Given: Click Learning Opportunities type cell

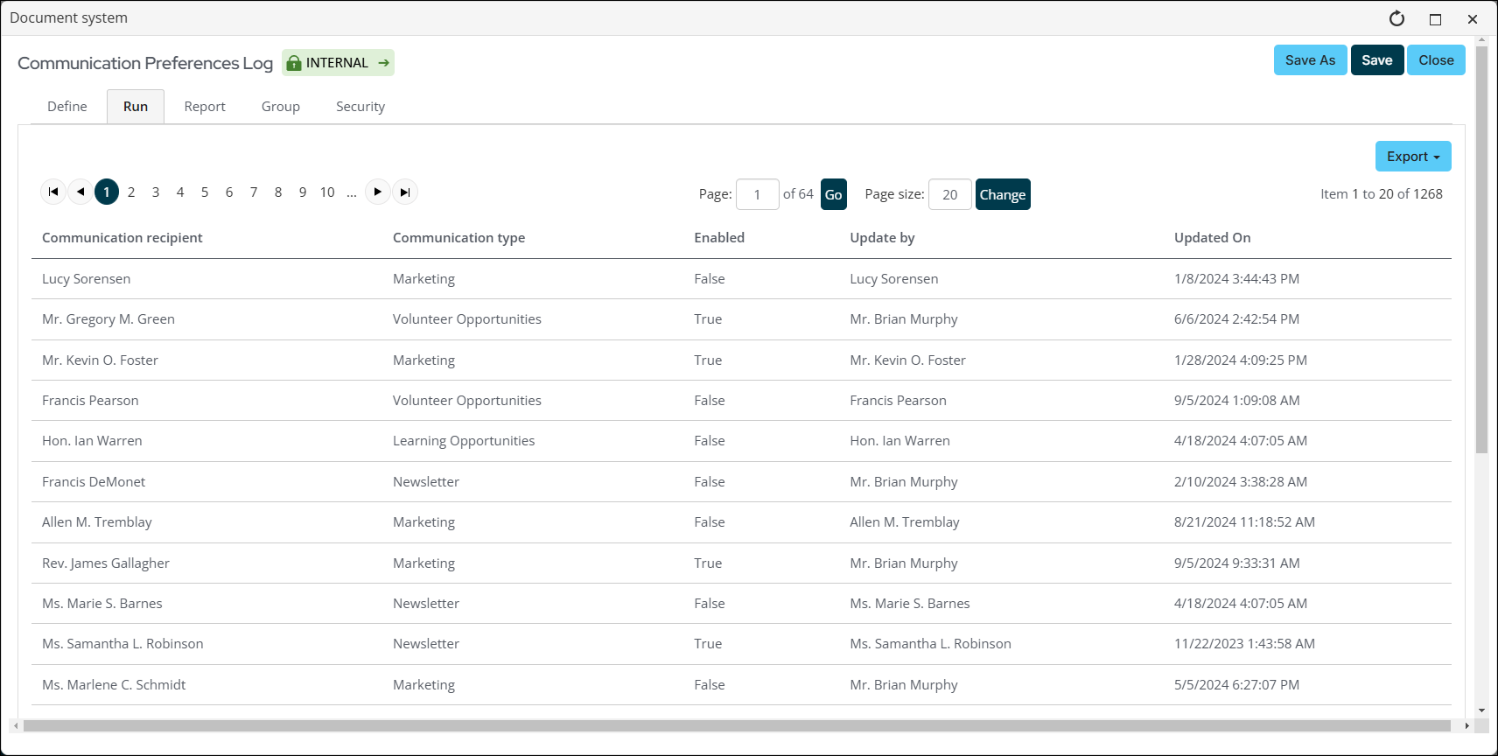Looking at the screenshot, I should click(x=464, y=441).
